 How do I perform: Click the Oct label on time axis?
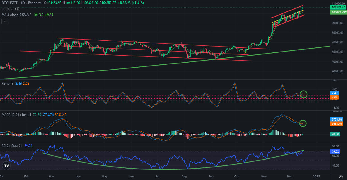(237, 177)
